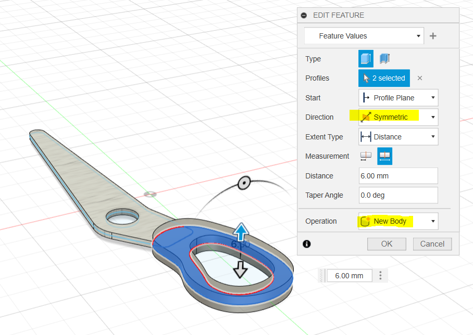Open the Feature Values dropdown
Screen dimensions: 473x335
pos(364,36)
